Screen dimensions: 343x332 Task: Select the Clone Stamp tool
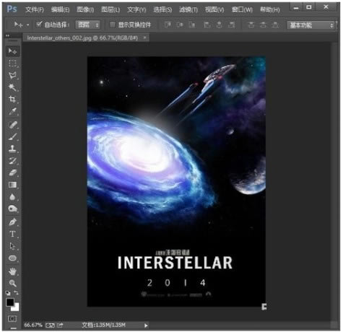12,149
